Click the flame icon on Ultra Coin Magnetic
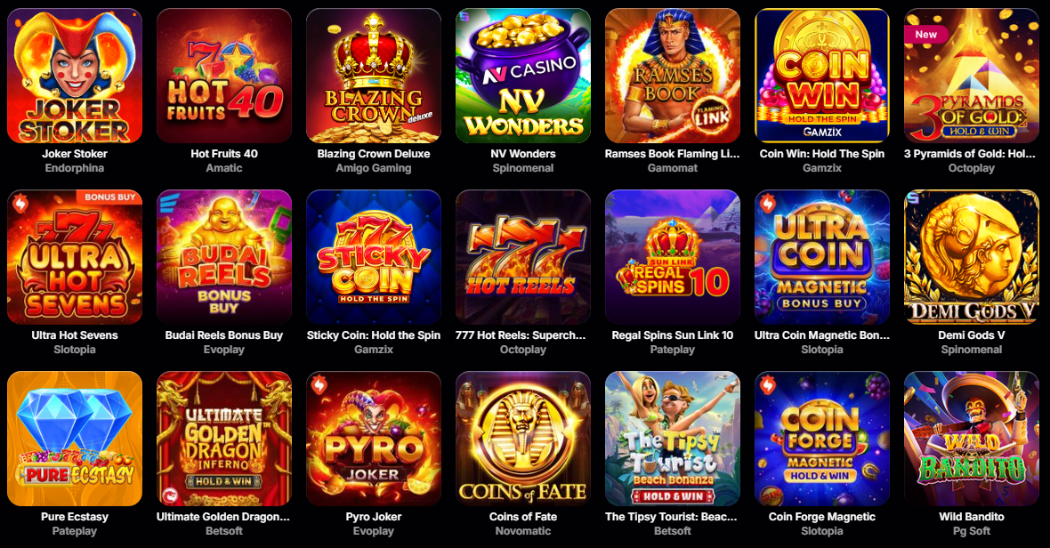 (767, 203)
